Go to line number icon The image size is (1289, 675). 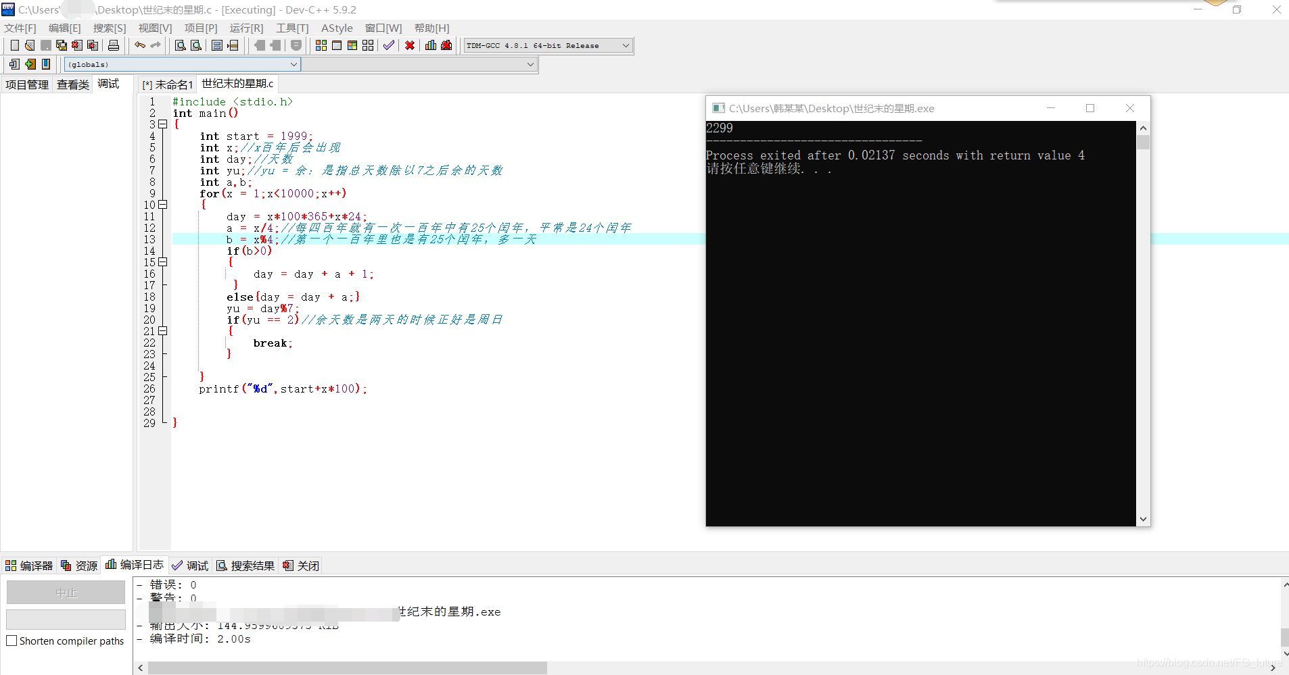point(233,45)
